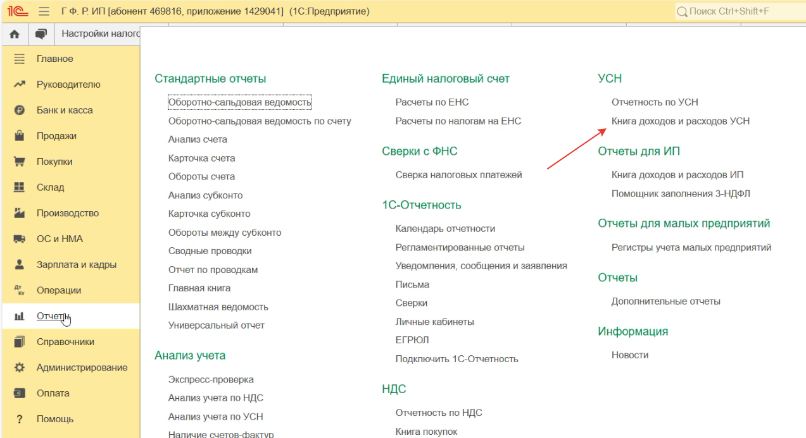Click the Покупки shopping cart icon
The width and height of the screenshot is (806, 438).
(19, 162)
